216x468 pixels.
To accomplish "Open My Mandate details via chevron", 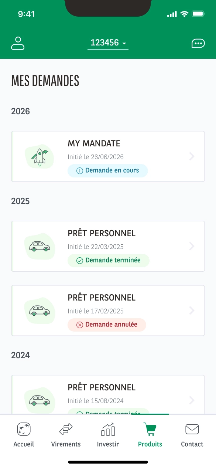I will pos(192,156).
